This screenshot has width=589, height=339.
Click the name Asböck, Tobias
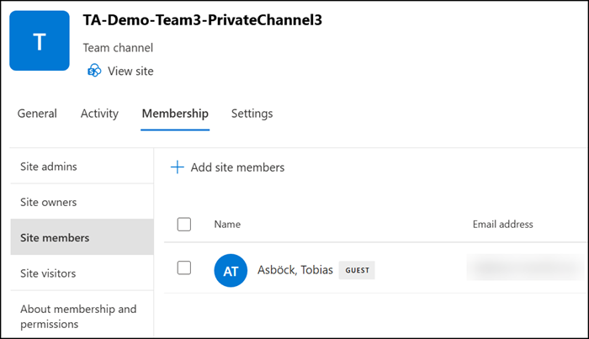point(294,270)
